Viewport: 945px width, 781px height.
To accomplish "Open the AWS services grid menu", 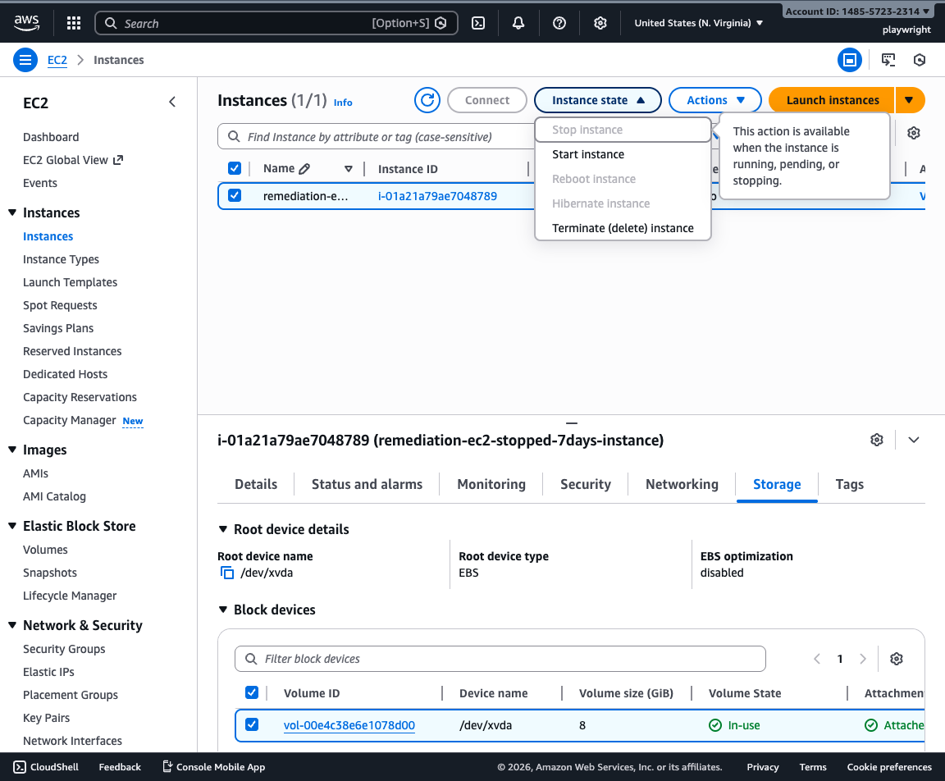I will tap(73, 22).
